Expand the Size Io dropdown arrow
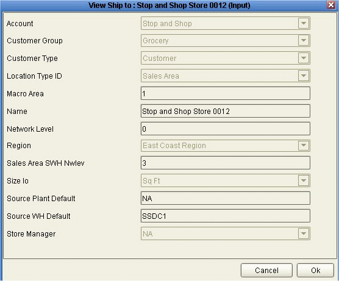Viewport: 339px width, 281px height. click(x=303, y=180)
